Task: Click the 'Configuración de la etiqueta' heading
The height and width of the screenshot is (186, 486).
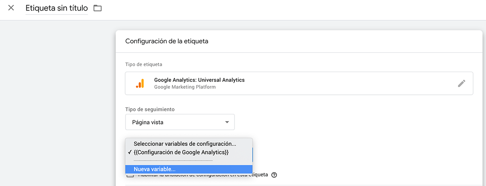Action: pyautogui.click(x=167, y=41)
